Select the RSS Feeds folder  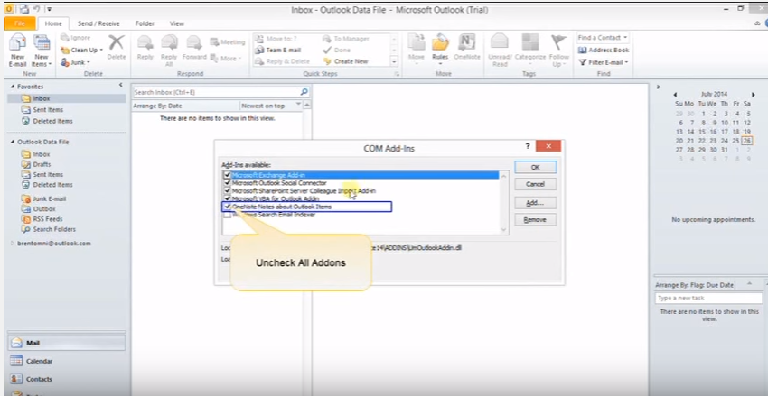pyautogui.click(x=48, y=219)
